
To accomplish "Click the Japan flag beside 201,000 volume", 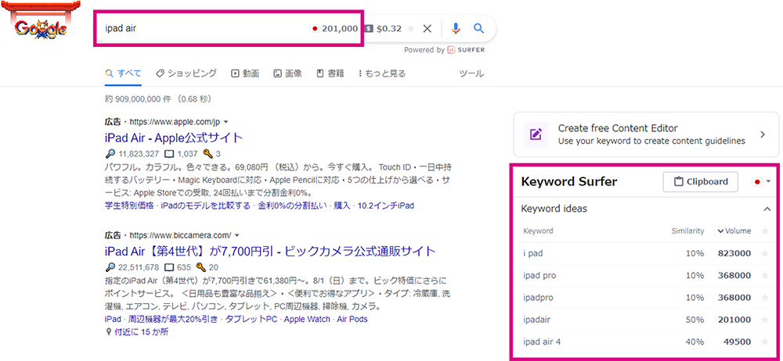I will [x=315, y=29].
